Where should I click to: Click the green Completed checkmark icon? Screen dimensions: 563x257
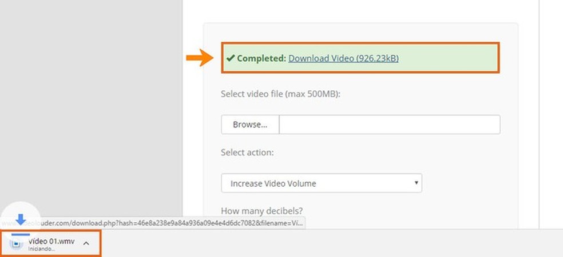coord(231,58)
